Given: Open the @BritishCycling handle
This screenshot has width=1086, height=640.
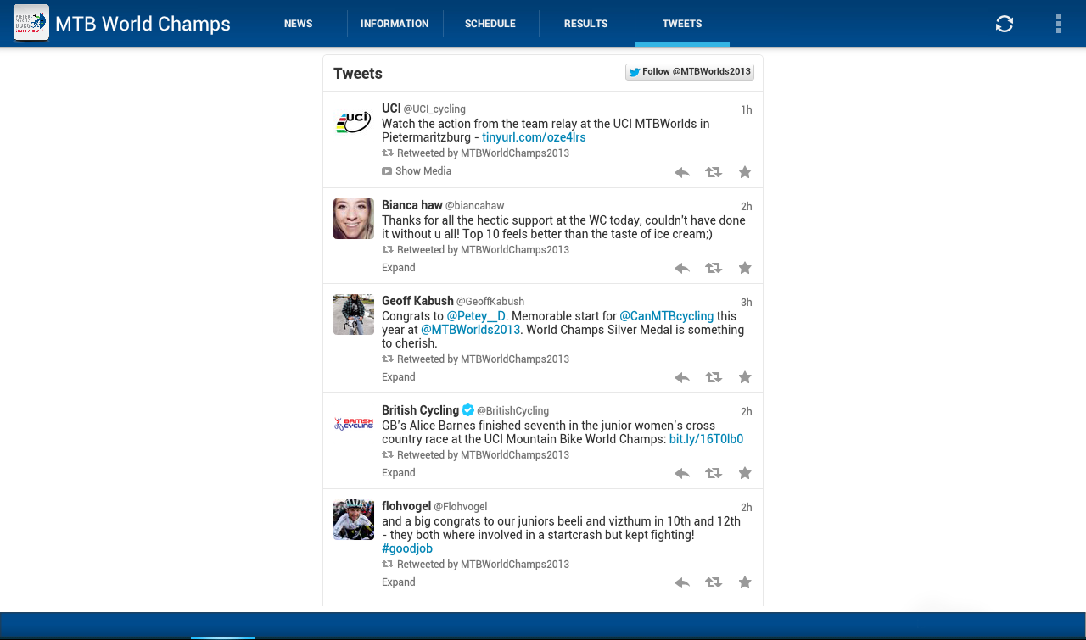Looking at the screenshot, I should coord(512,411).
